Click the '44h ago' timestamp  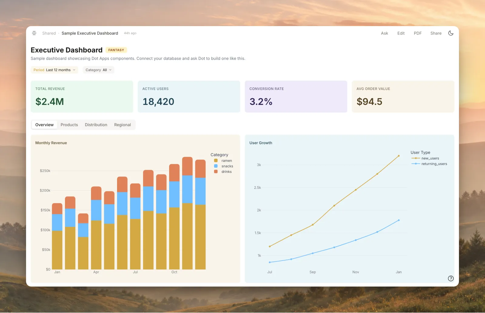tap(130, 33)
